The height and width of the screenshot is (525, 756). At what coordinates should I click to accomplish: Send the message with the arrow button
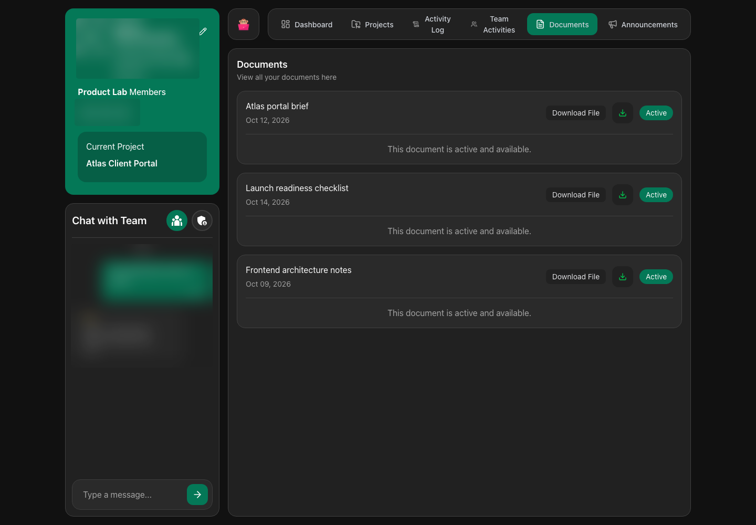(197, 495)
